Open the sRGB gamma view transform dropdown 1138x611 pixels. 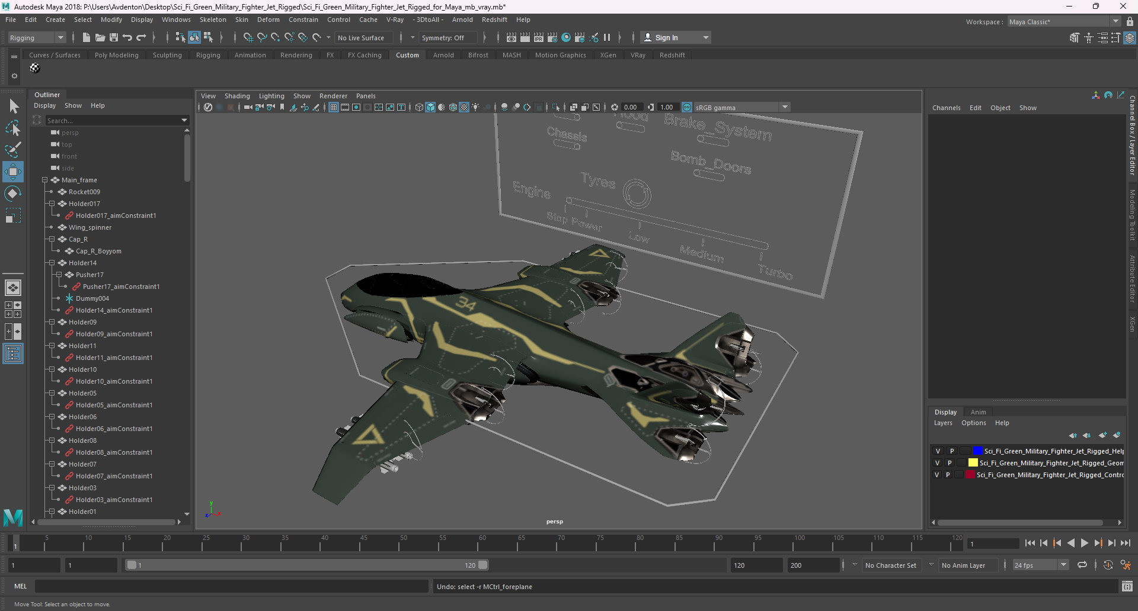pyautogui.click(x=742, y=107)
